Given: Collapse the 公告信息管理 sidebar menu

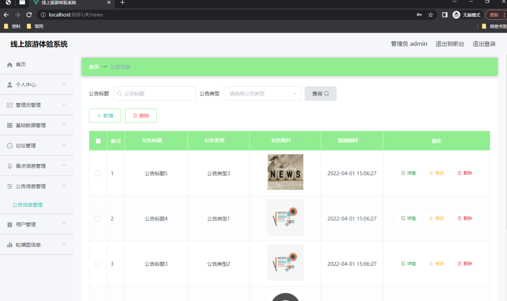Looking at the screenshot, I should click(36, 186).
